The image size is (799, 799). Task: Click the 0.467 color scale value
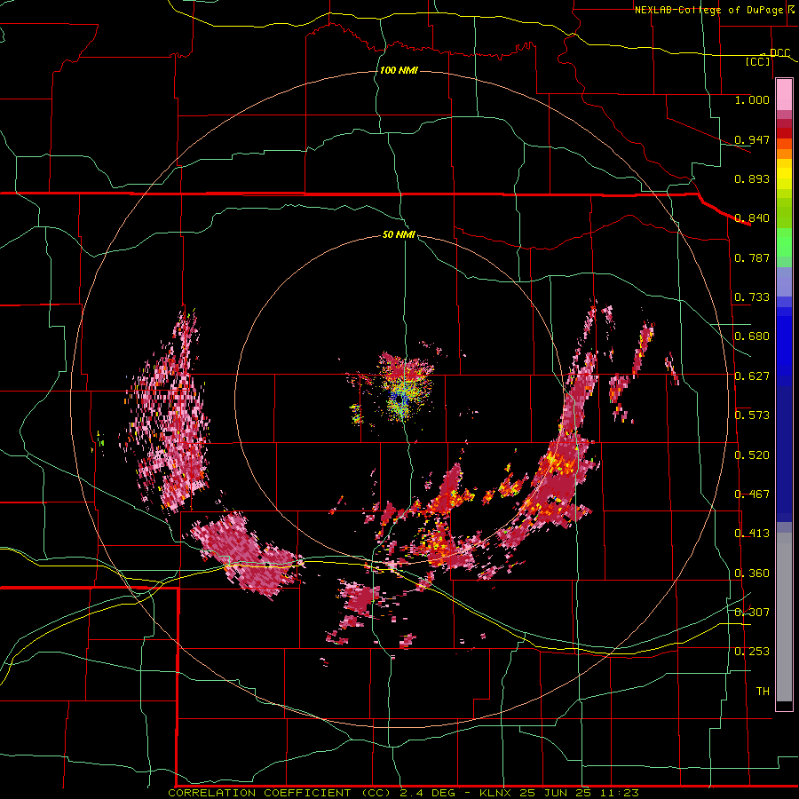(752, 494)
